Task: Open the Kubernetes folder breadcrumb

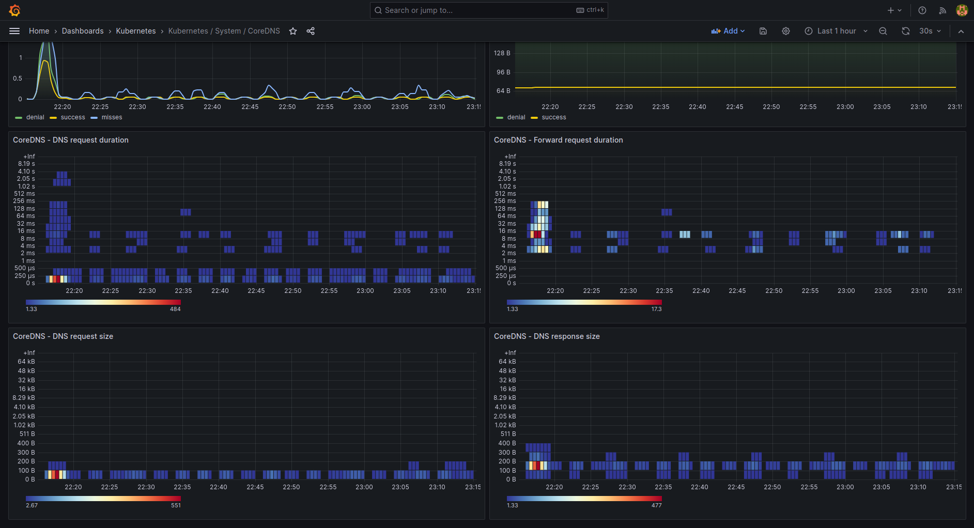Action: 136,31
